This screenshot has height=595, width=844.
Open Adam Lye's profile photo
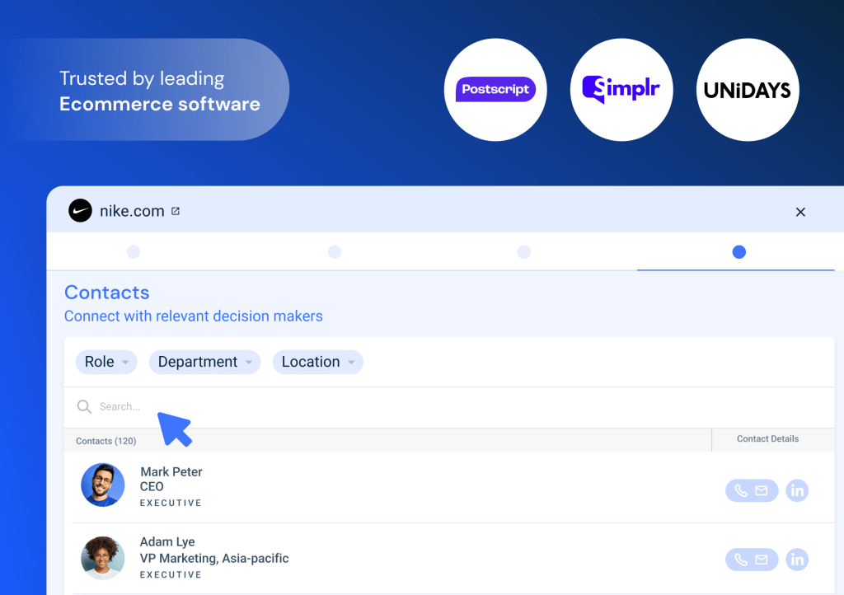(103, 558)
